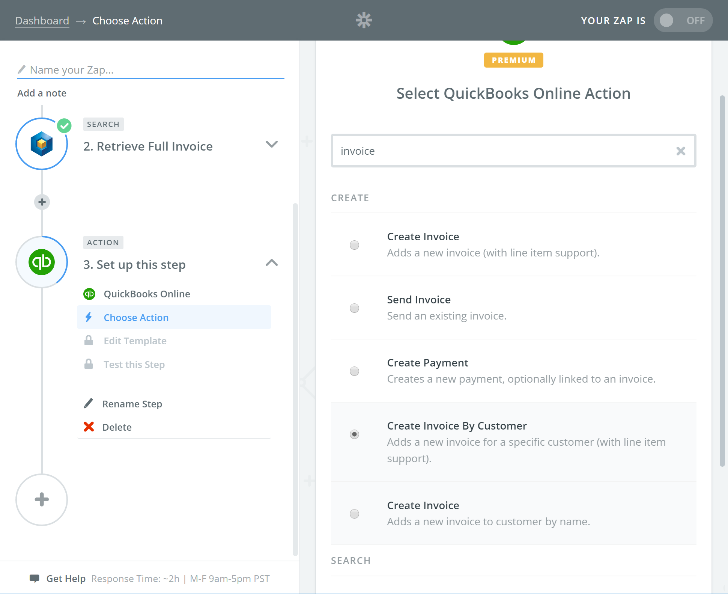
Task: Click the pencil icon beside Rename Step
Action: (x=89, y=403)
